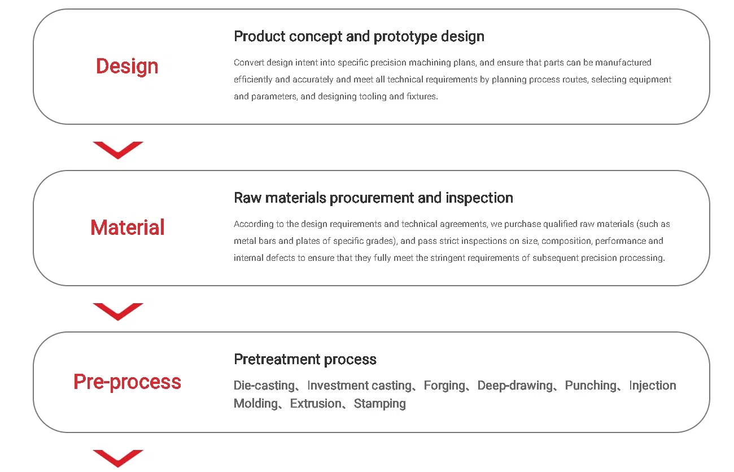
Task: Click the word "Injection" in the pretreatment list
Action: pos(652,386)
